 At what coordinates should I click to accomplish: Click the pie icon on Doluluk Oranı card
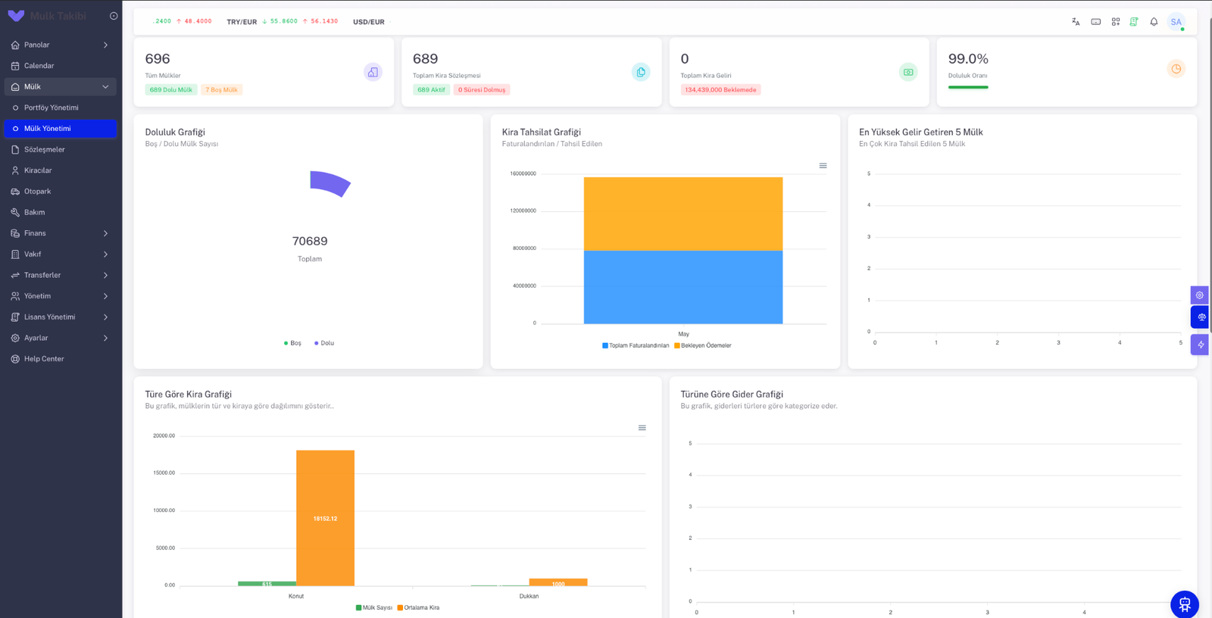1176,69
